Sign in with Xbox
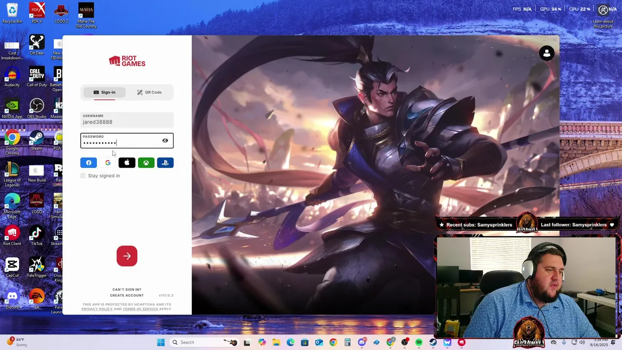This screenshot has height=350, width=622. tap(146, 163)
